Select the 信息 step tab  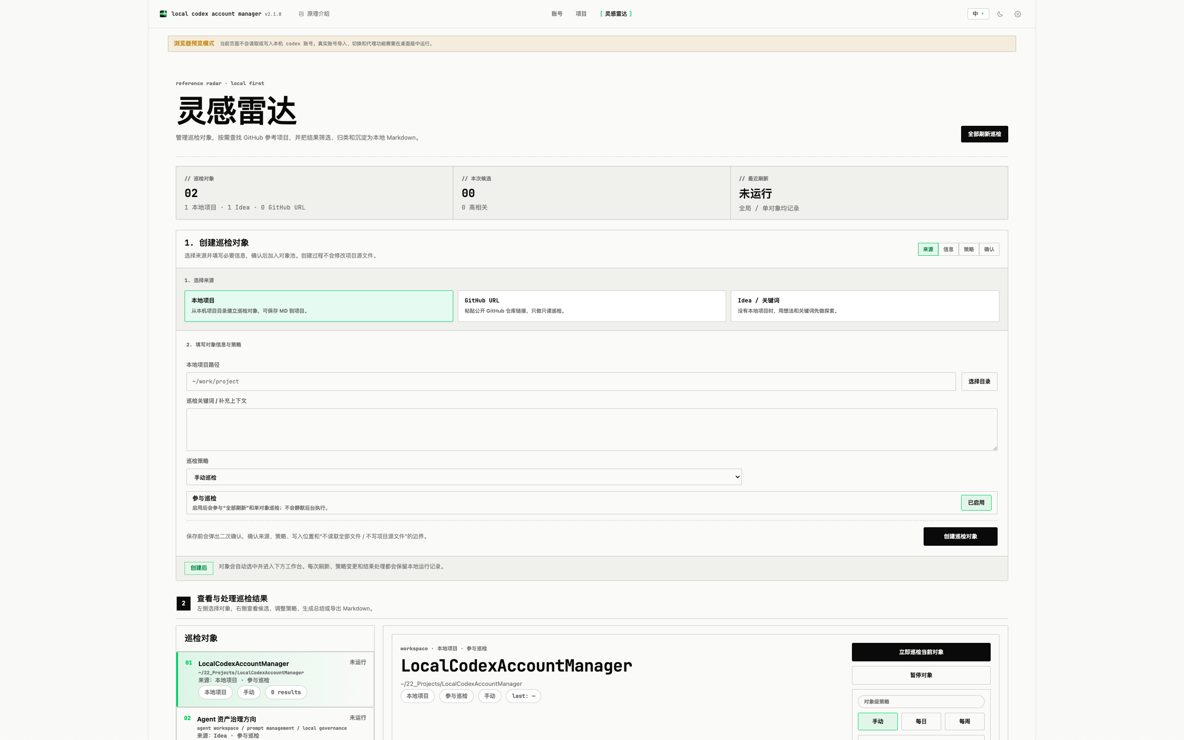click(x=948, y=249)
